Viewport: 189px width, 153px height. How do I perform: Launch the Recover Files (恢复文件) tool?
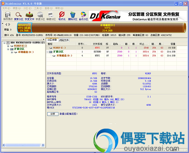[29, 16]
